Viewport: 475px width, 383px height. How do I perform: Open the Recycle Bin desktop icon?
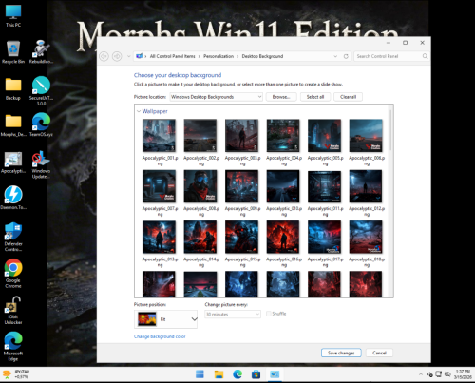pyautogui.click(x=13, y=52)
